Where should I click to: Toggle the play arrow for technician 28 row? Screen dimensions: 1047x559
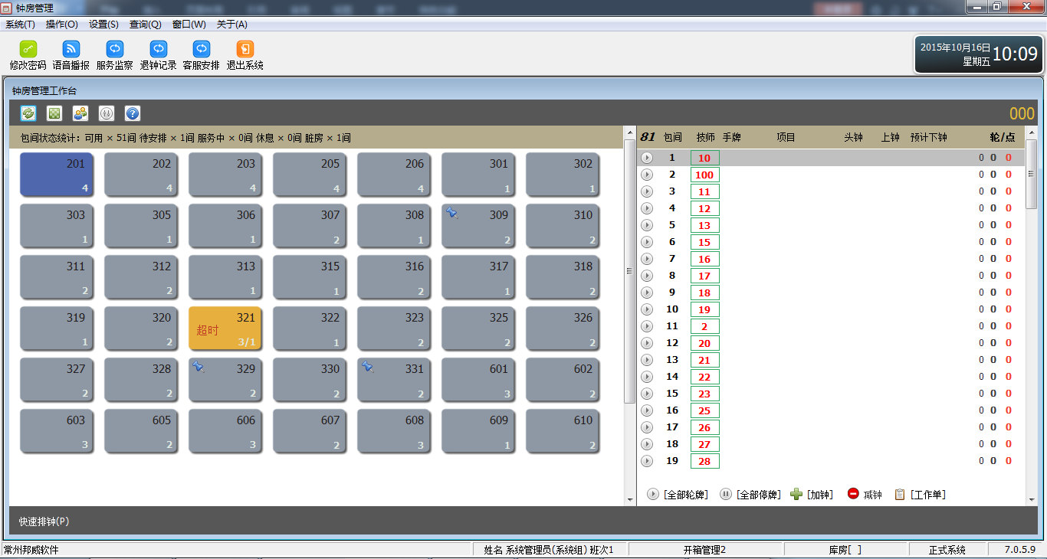[647, 461]
